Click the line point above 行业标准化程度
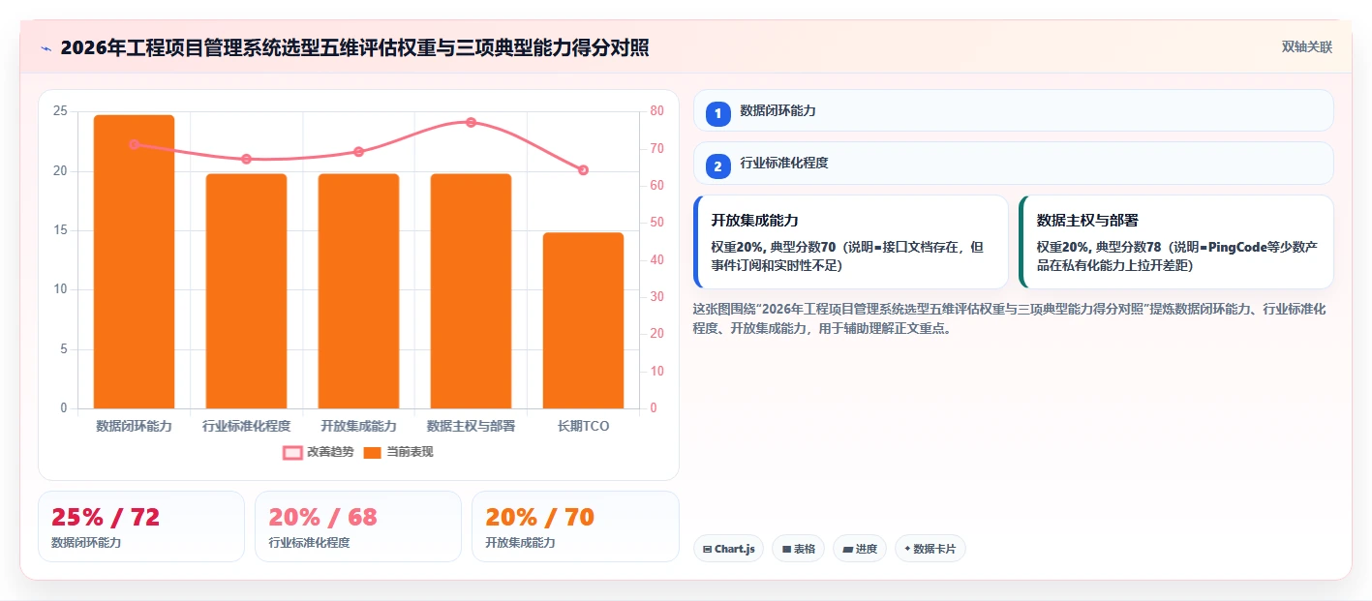 tap(246, 159)
